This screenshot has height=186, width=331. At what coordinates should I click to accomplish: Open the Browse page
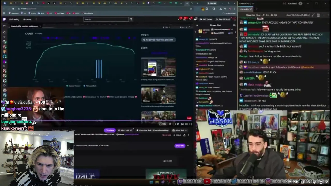tap(27, 19)
